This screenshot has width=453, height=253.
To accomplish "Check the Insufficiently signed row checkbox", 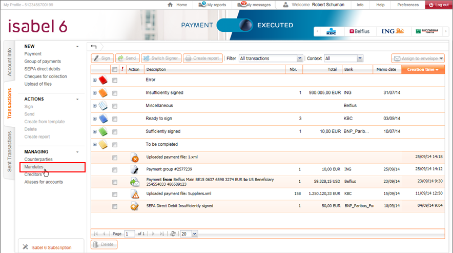I will (x=115, y=93).
